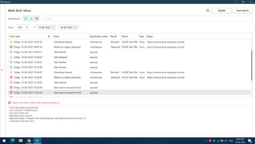Screen dimensions: 255x144
Task: Toggle informational events importance filter
Action: pos(26,19)
